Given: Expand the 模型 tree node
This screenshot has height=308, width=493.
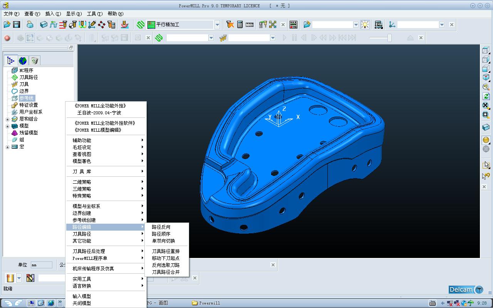Looking at the screenshot, I should (7, 126).
